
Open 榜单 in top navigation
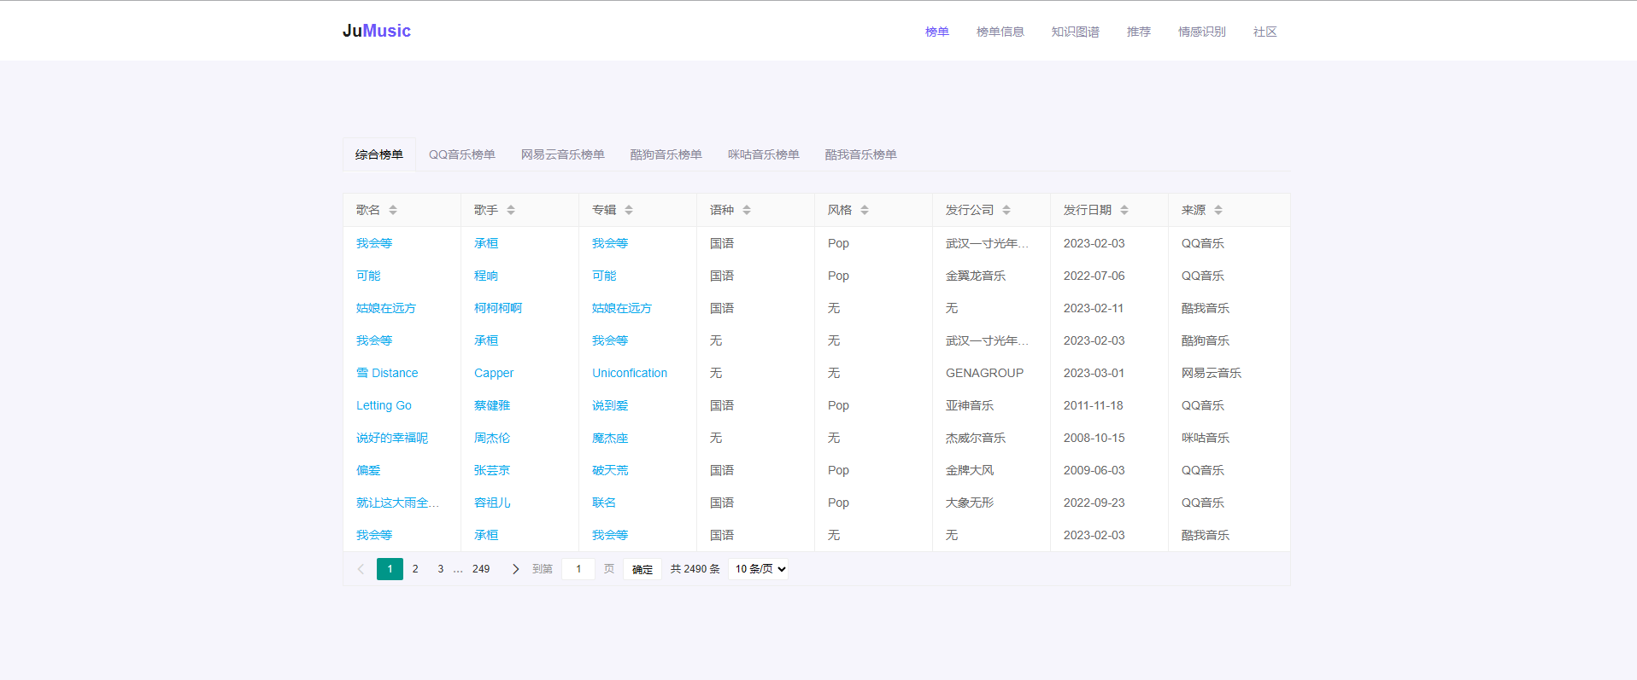pos(937,32)
